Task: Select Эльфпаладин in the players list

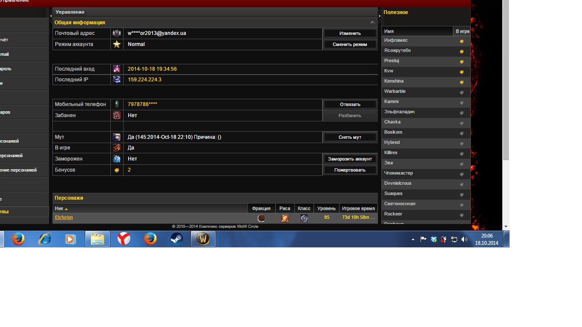Action: click(426, 112)
